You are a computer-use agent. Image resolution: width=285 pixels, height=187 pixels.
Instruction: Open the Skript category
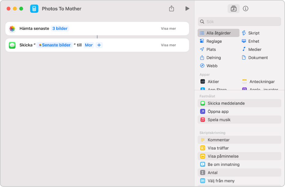[x=251, y=33]
